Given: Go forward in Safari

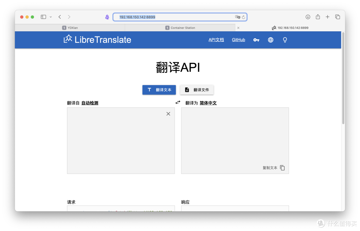Looking at the screenshot, I should [69, 17].
